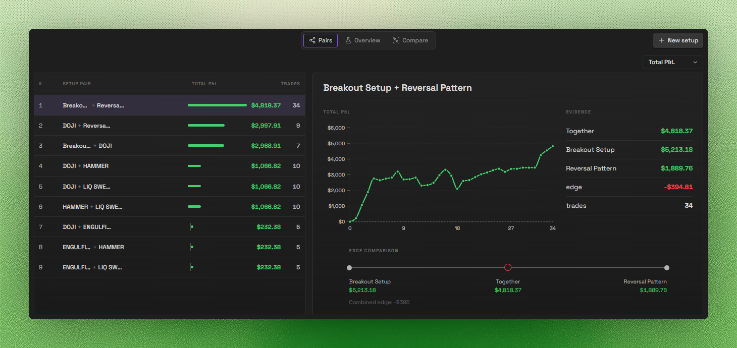Click the x-axis label 18

[457, 228]
